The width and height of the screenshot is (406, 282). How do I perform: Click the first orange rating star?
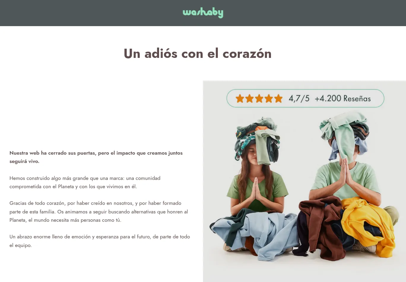[x=240, y=99]
